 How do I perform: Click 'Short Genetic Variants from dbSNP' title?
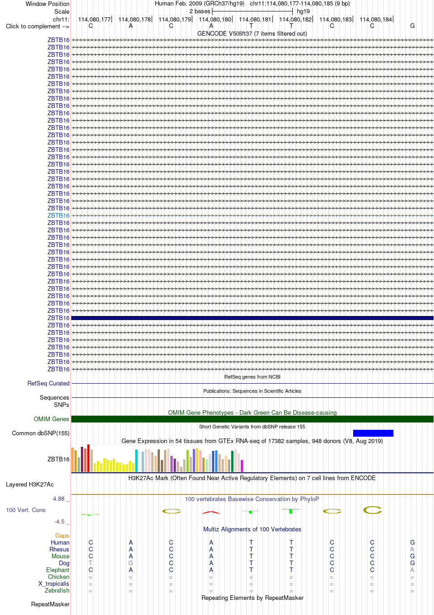tap(252, 427)
